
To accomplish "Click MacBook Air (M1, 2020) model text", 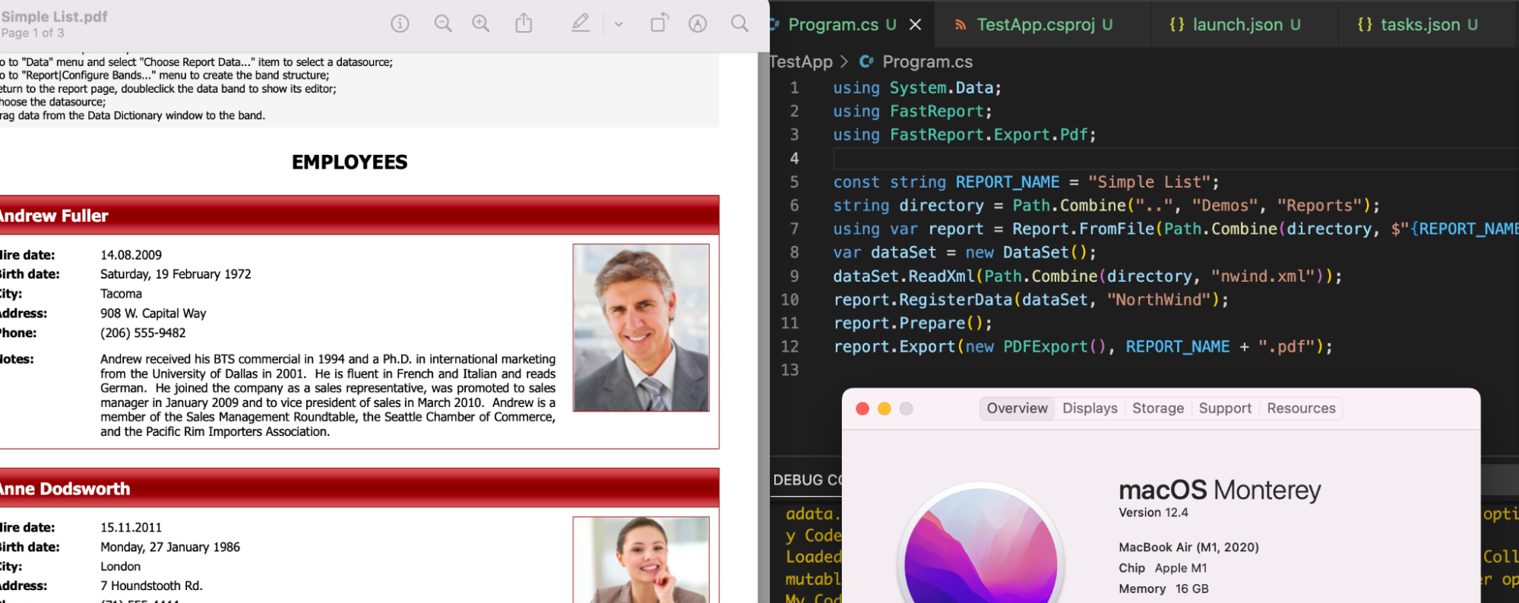I will coord(1188,547).
